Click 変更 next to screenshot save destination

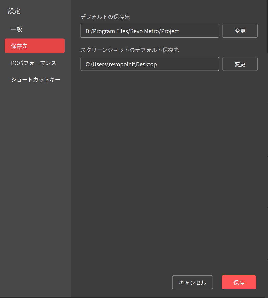[240, 64]
